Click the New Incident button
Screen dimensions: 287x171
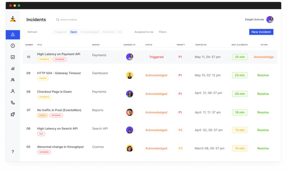(x=261, y=32)
